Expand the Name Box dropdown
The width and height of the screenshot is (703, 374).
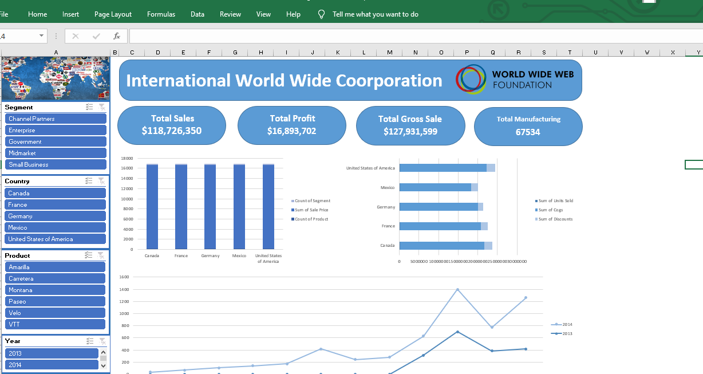(x=40, y=36)
